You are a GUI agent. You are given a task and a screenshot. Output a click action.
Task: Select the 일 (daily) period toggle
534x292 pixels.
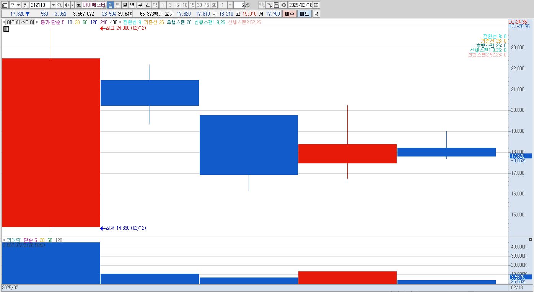(110, 5)
